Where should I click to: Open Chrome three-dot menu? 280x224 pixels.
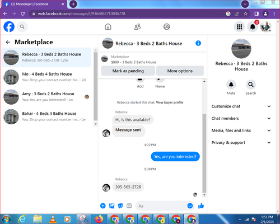tap(274, 13)
